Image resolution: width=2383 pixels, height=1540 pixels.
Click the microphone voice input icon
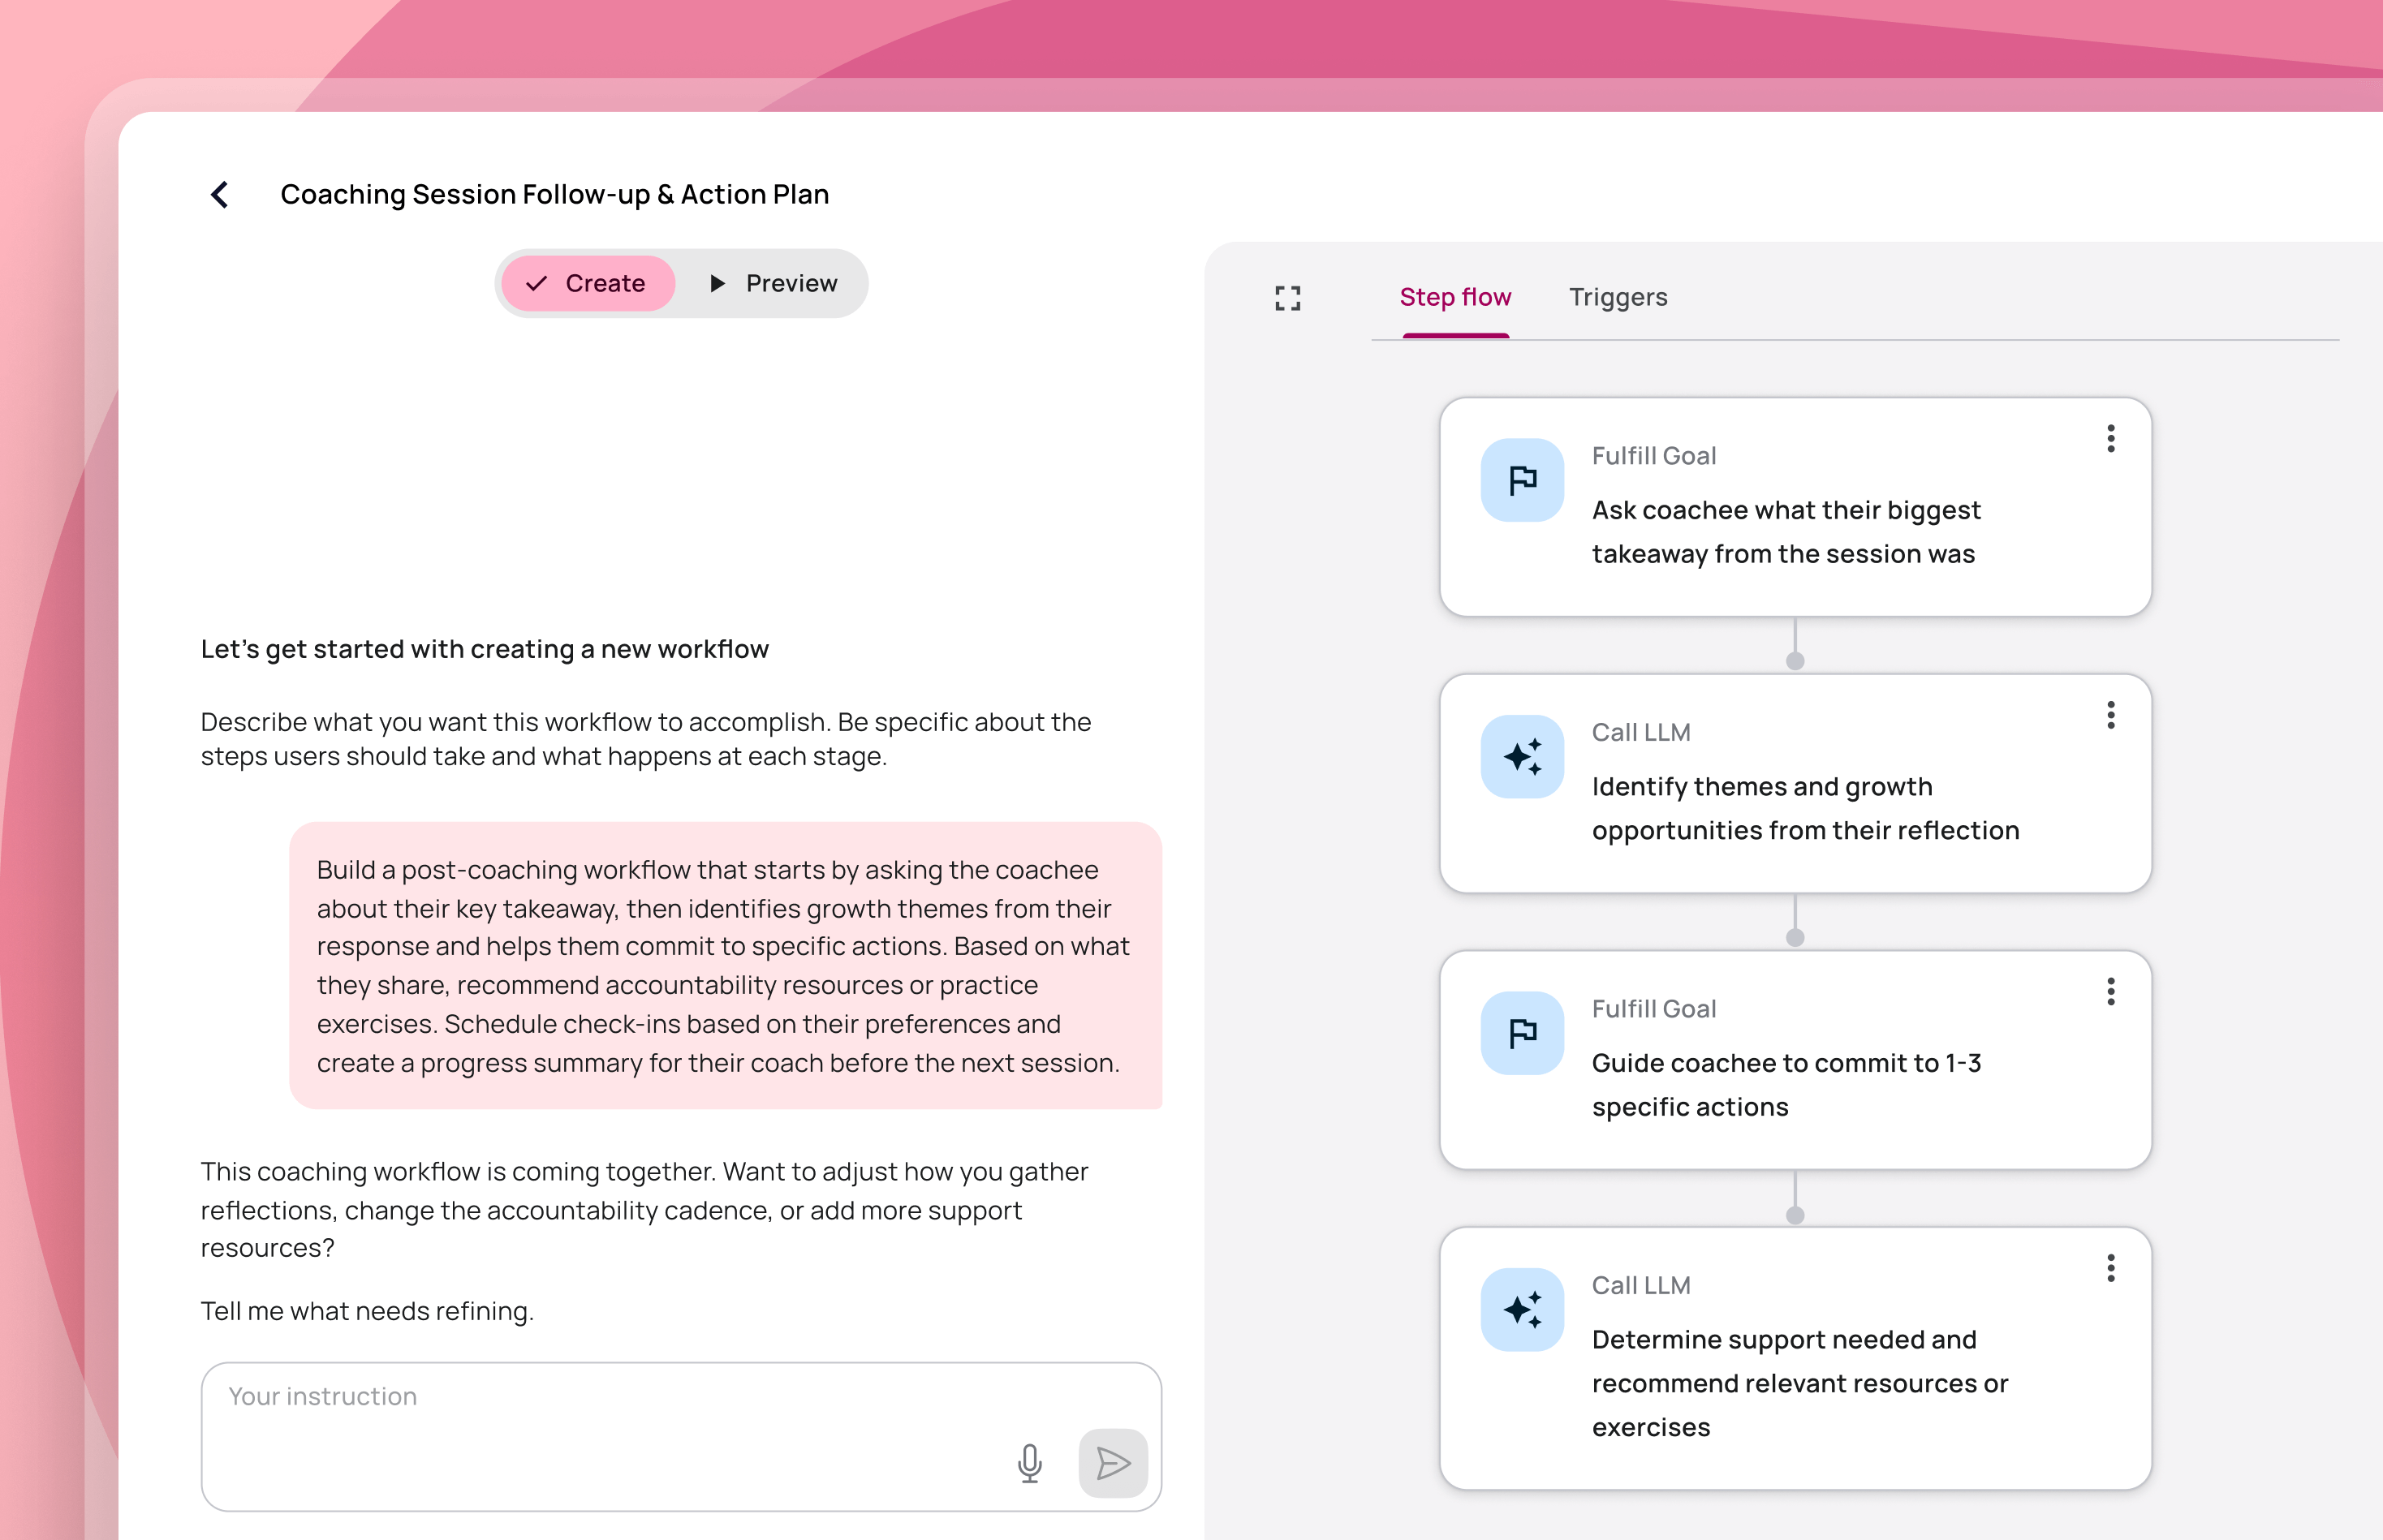click(1029, 1463)
